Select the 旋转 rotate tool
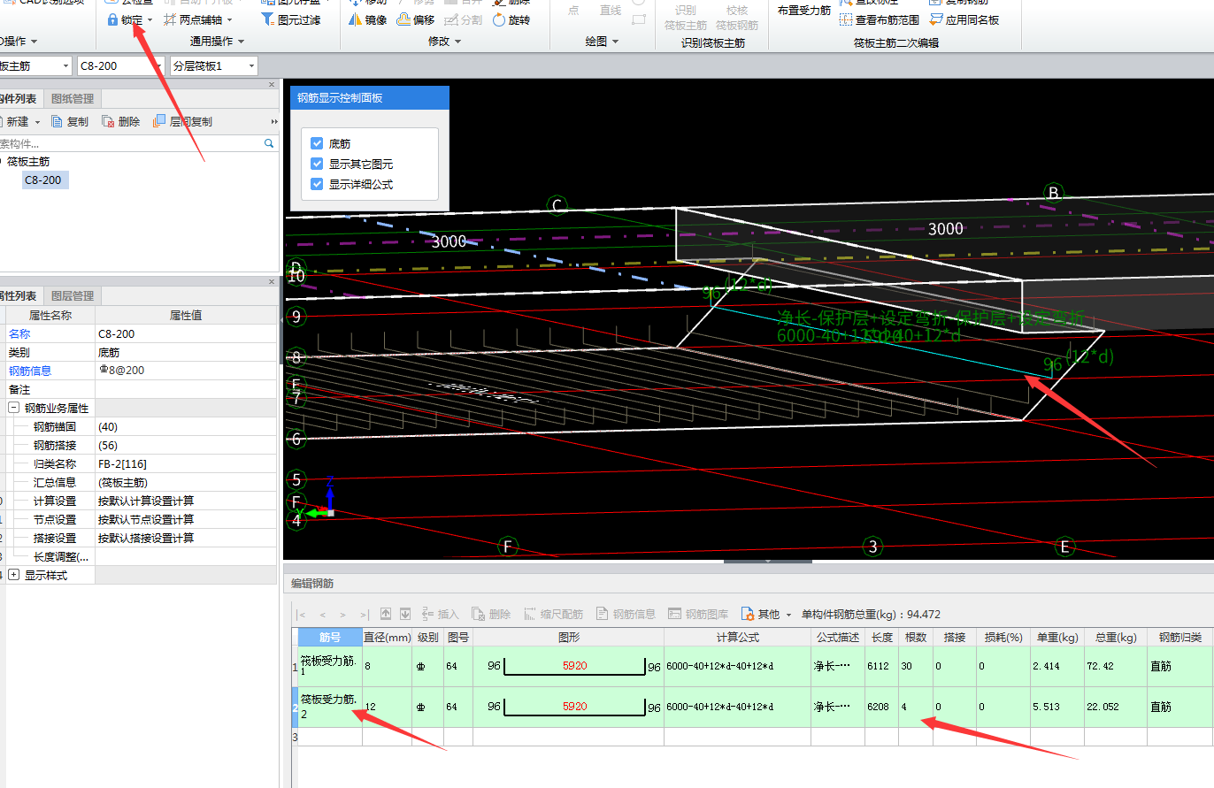This screenshot has width=1214, height=788. (511, 19)
